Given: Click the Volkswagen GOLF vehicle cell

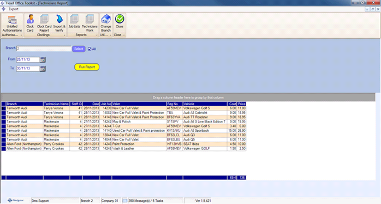Looking at the screenshot, I should [205, 149].
